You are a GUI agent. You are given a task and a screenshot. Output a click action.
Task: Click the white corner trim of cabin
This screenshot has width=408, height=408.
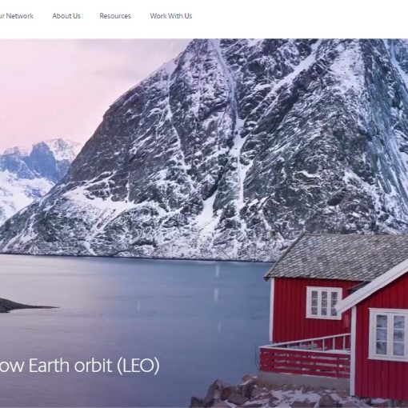click(353, 351)
